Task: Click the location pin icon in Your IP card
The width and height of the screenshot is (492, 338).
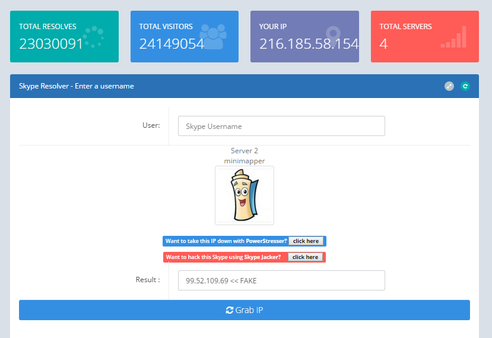Action: (333, 36)
